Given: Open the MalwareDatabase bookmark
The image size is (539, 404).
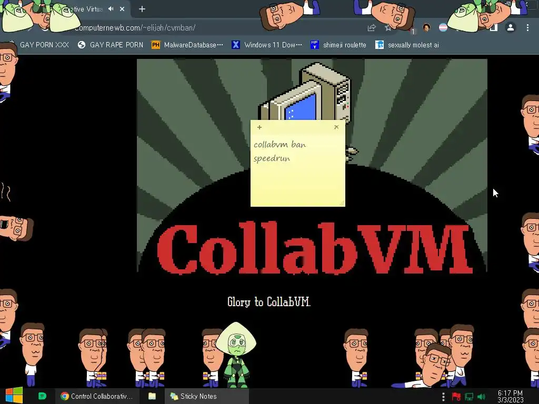Looking at the screenshot, I should click(187, 45).
